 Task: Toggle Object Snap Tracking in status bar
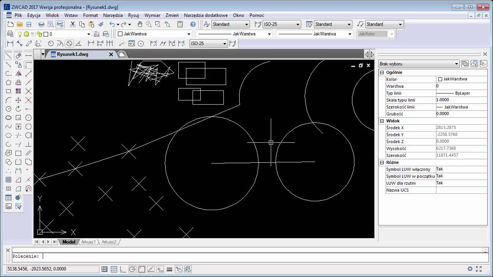[x=151, y=269]
